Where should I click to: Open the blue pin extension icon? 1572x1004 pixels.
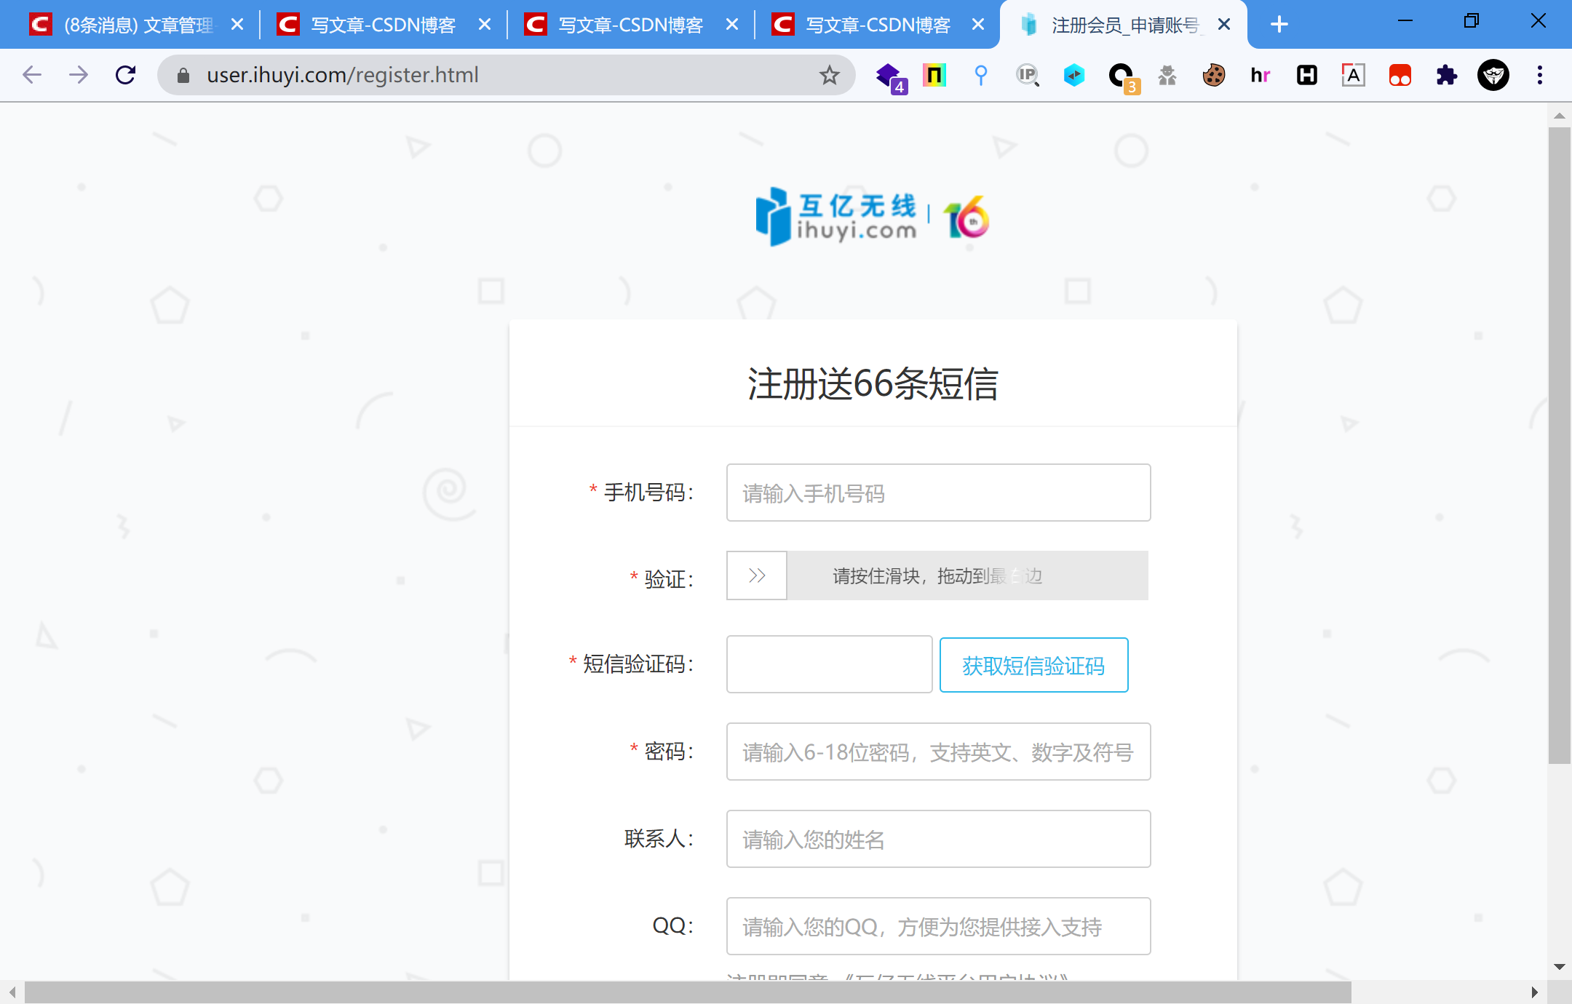coord(981,75)
